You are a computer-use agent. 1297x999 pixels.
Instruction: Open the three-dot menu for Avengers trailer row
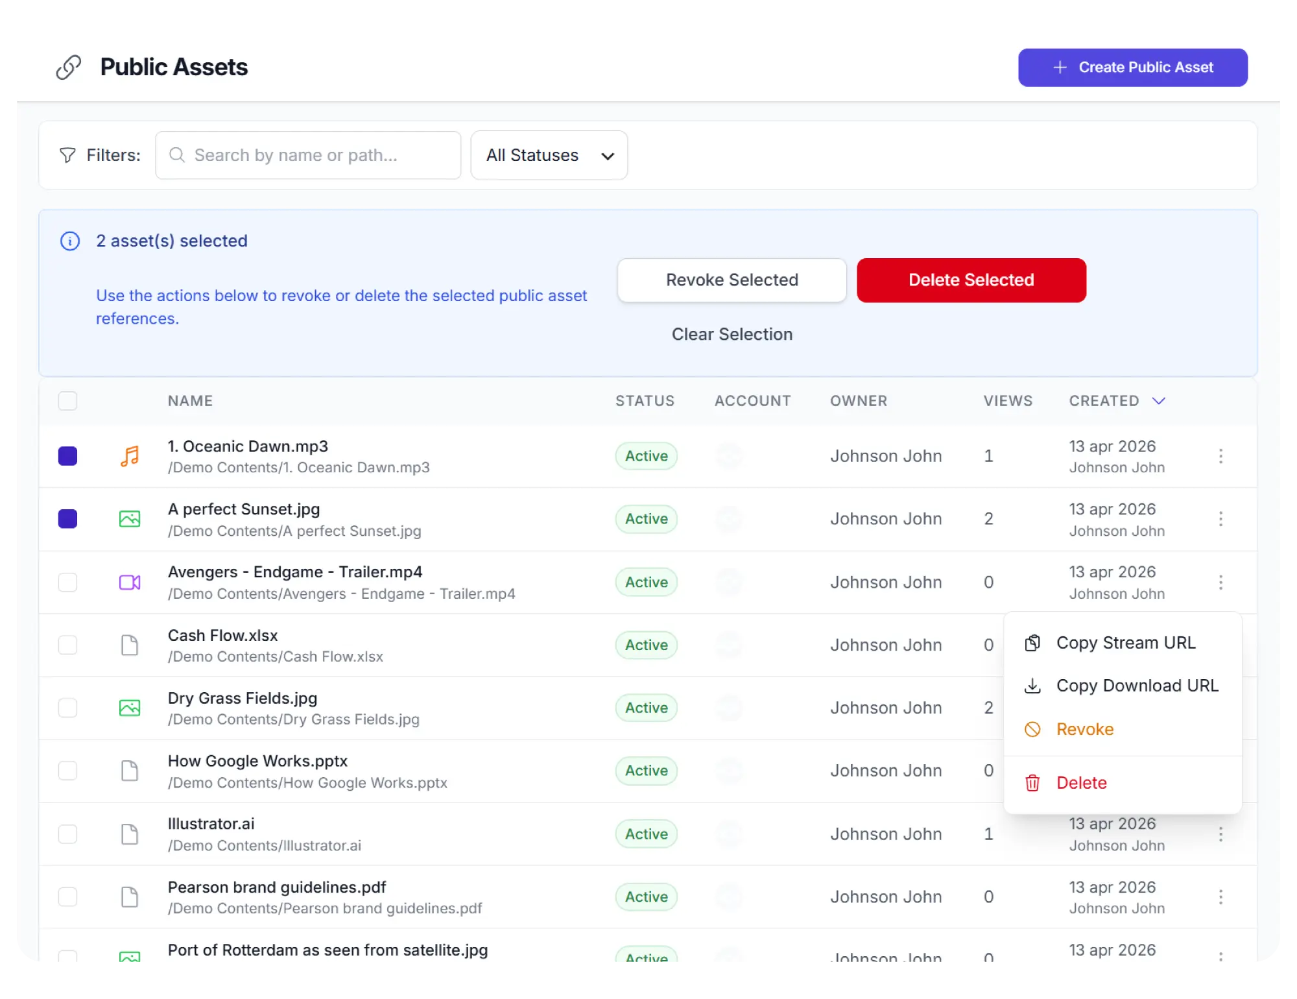(x=1220, y=583)
